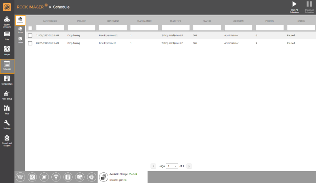Click the camera icon in bottom toolbar

click(80, 177)
